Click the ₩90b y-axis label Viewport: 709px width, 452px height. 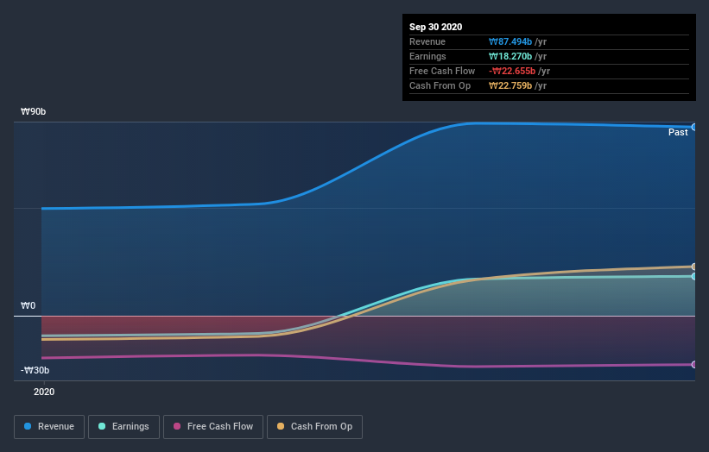(x=33, y=111)
